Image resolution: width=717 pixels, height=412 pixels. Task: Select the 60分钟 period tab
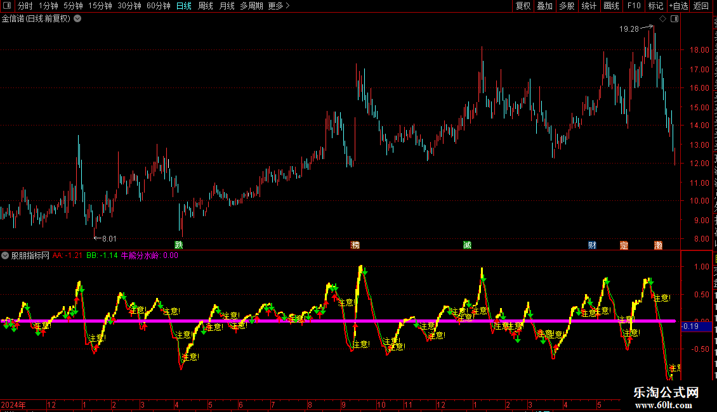click(159, 6)
